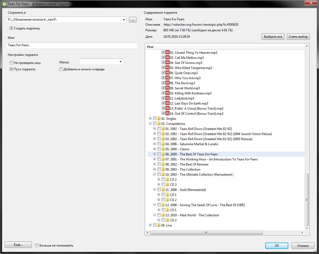319x254 pixels.
Task: Uncheck 03. Call Me Mellow.mp3 checkbox
Action: point(163,57)
